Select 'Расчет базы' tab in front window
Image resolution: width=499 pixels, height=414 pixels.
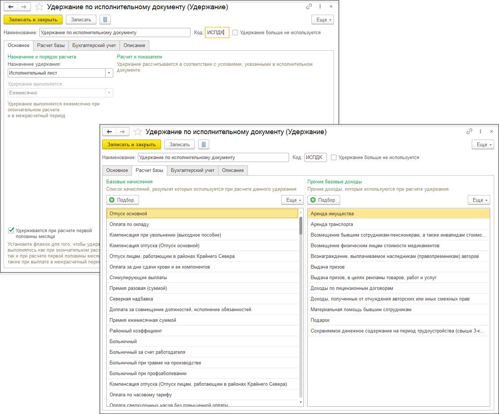[x=149, y=170]
